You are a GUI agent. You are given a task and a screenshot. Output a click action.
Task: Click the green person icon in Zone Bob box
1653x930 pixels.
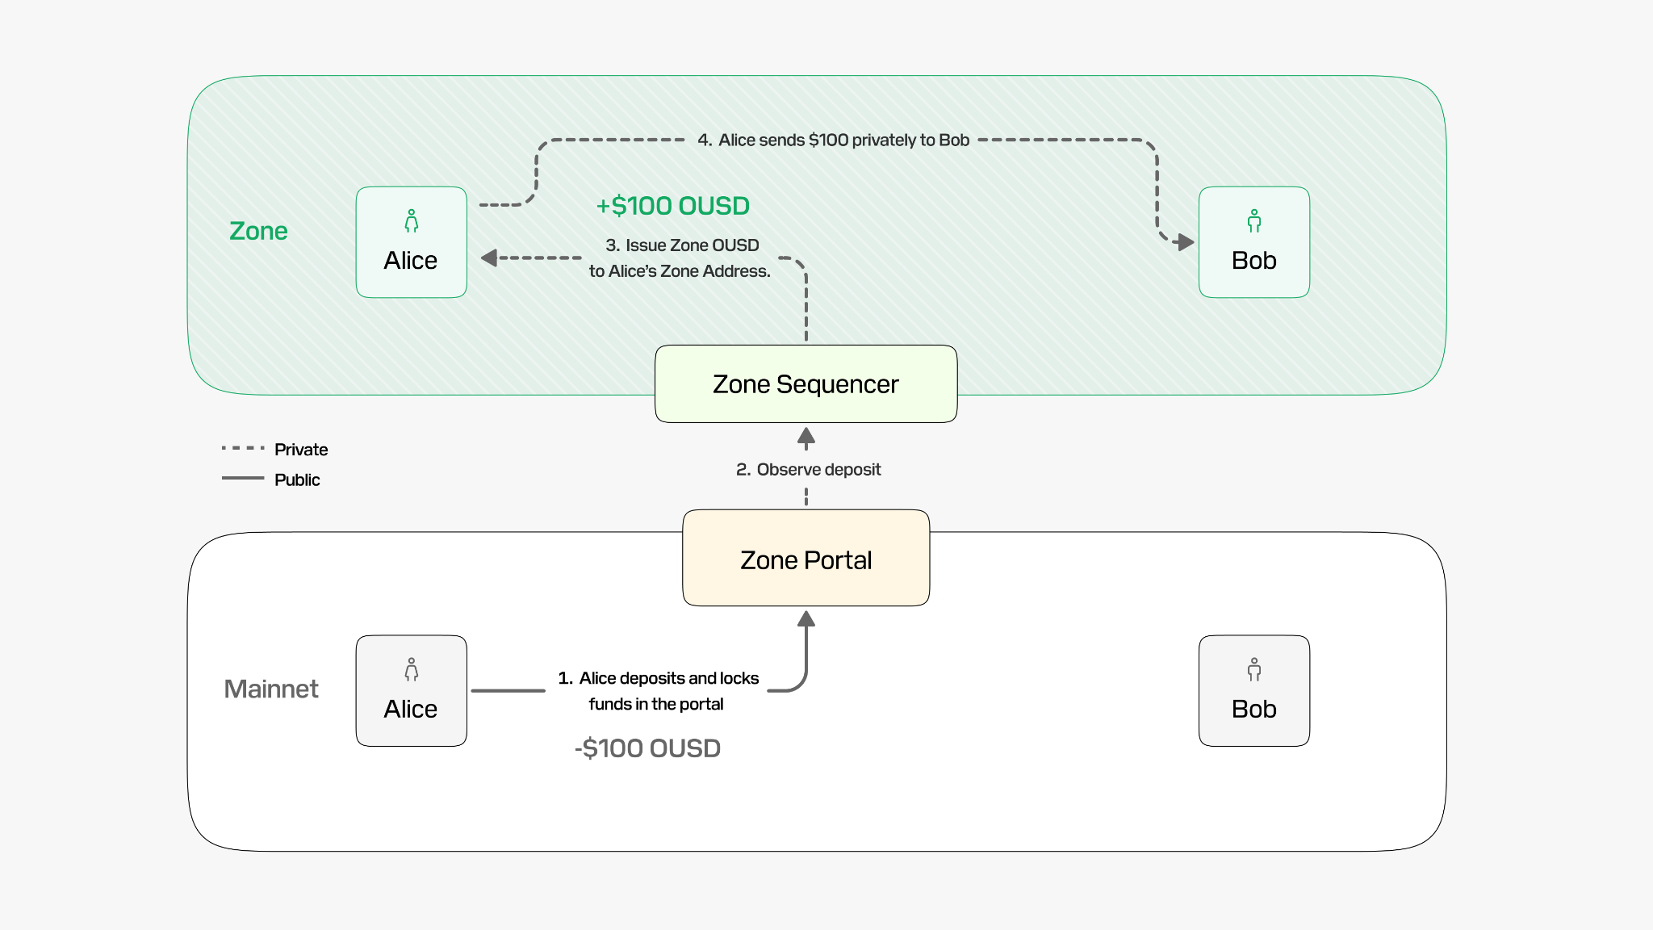pyautogui.click(x=1254, y=221)
